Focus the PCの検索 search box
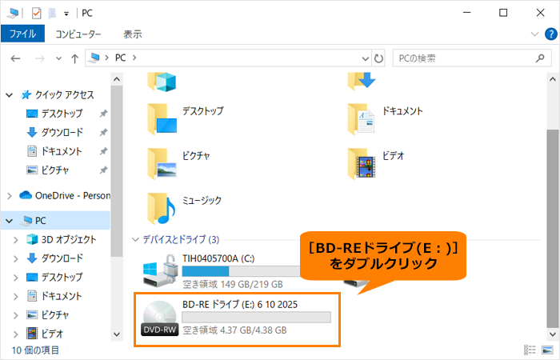Viewport: 560px width, 360px height. pyautogui.click(x=472, y=58)
